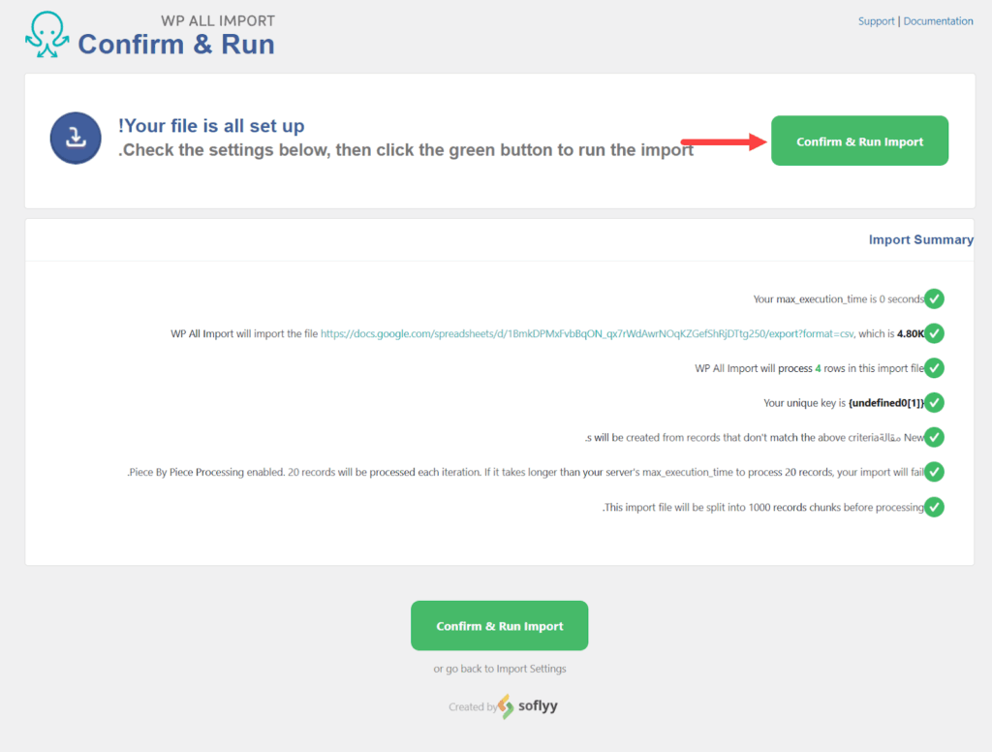The width and height of the screenshot is (992, 752).
Task: Click the checkmark beside max_execution_time line
Action: pyautogui.click(x=934, y=298)
